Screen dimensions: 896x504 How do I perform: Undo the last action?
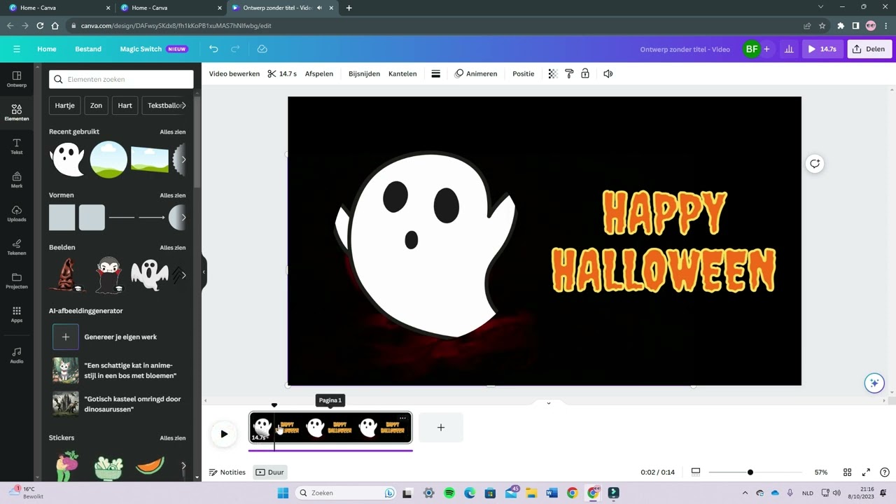coord(213,49)
